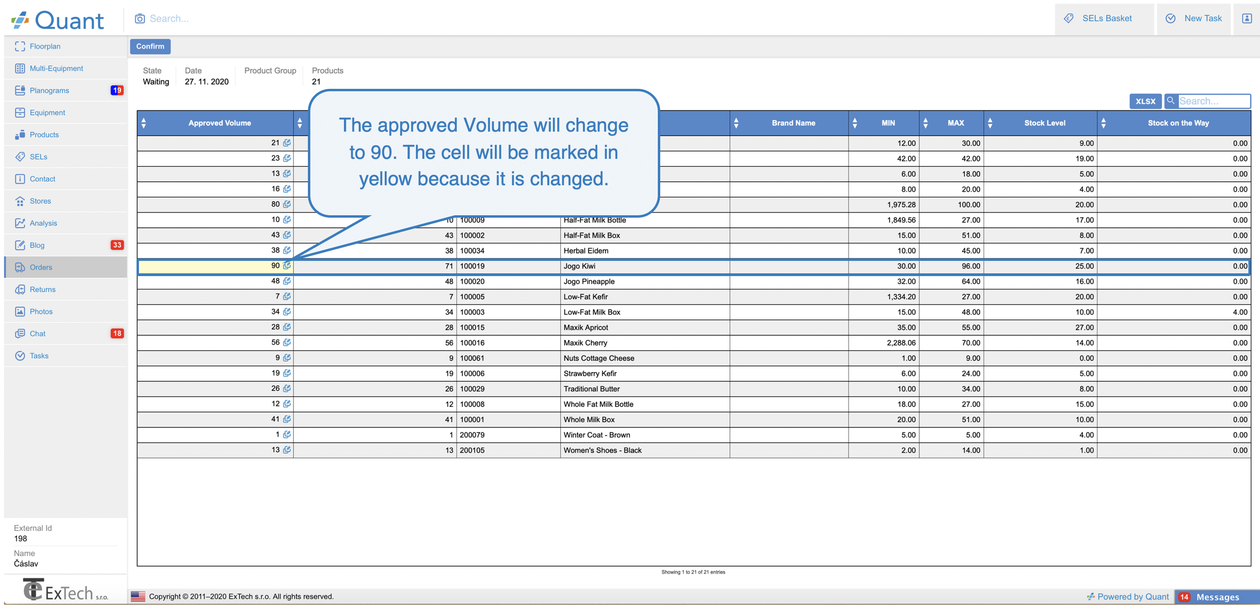Edit approved volume in Nuts Cottage Cheese row
This screenshot has height=605, width=1260.
[x=287, y=358]
